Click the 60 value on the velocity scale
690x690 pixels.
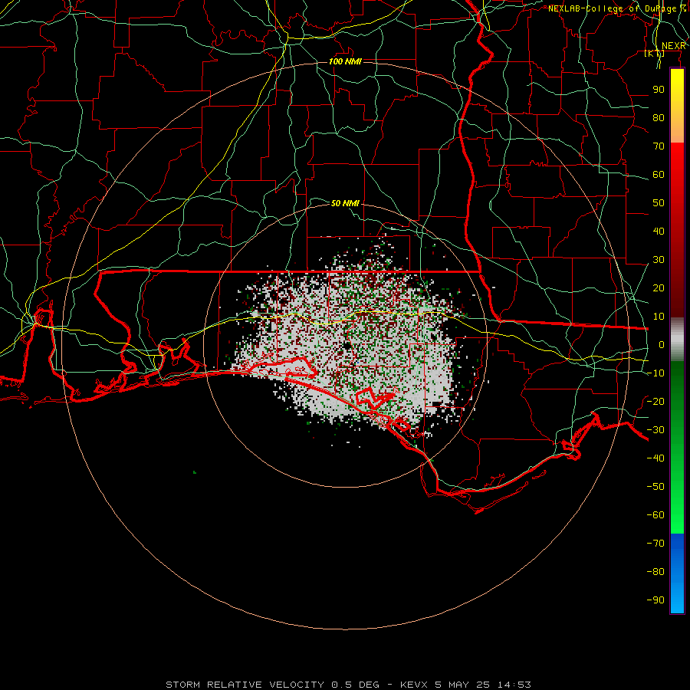point(659,175)
